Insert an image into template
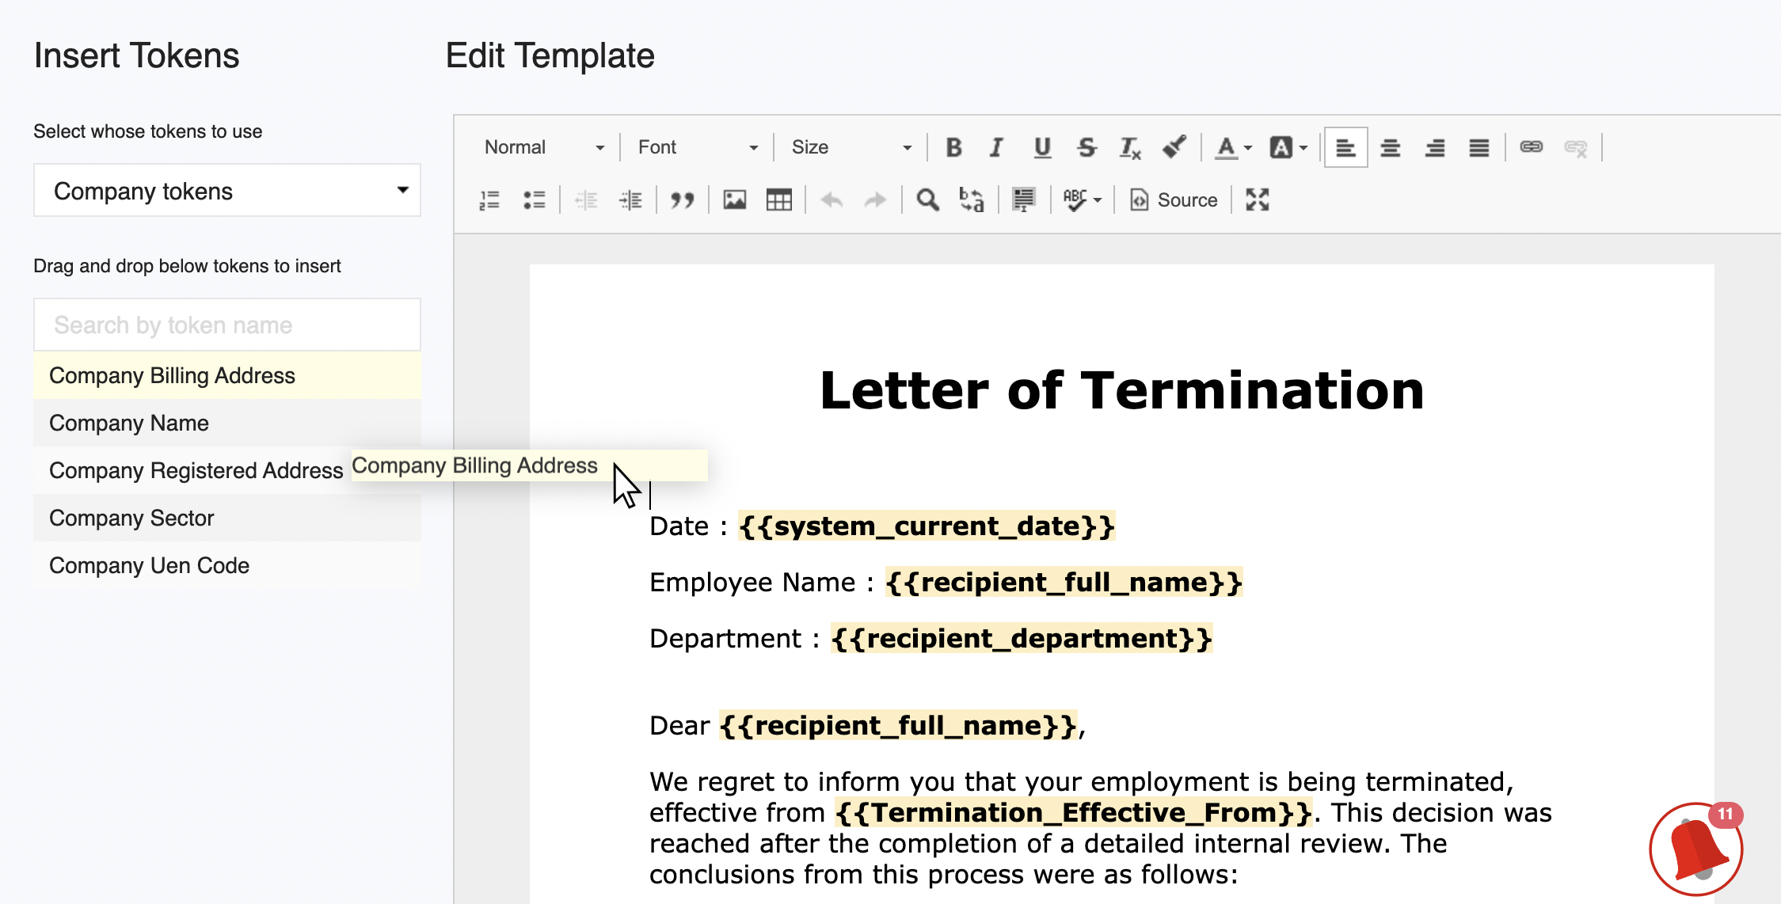The height and width of the screenshot is (904, 1781). pos(734,200)
